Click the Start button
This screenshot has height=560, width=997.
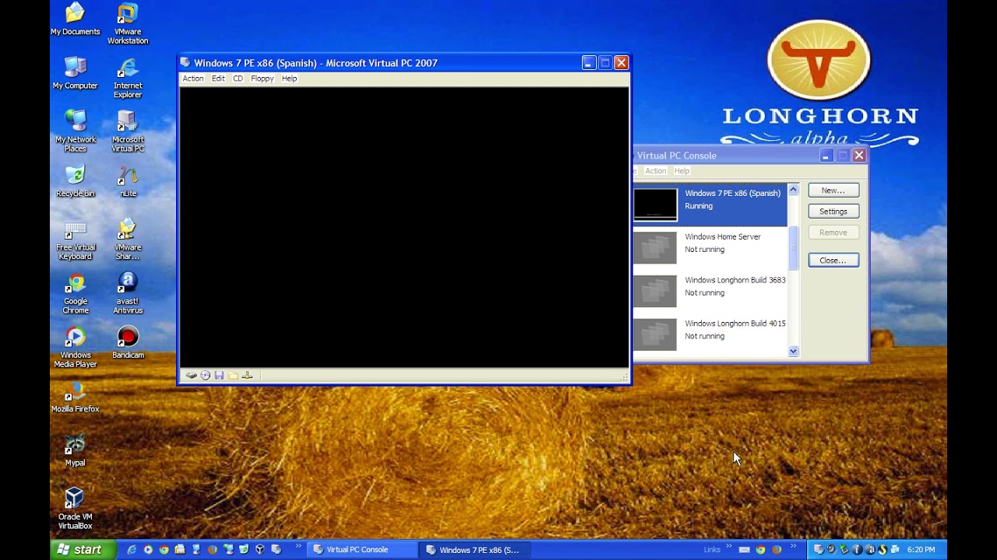click(x=83, y=549)
